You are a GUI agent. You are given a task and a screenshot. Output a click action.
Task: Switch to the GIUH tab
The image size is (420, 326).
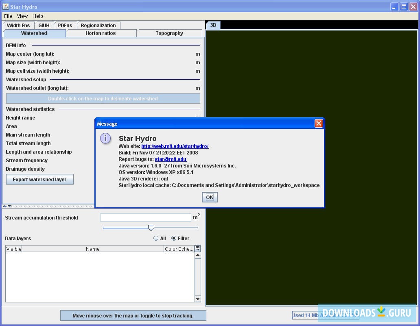(x=44, y=26)
